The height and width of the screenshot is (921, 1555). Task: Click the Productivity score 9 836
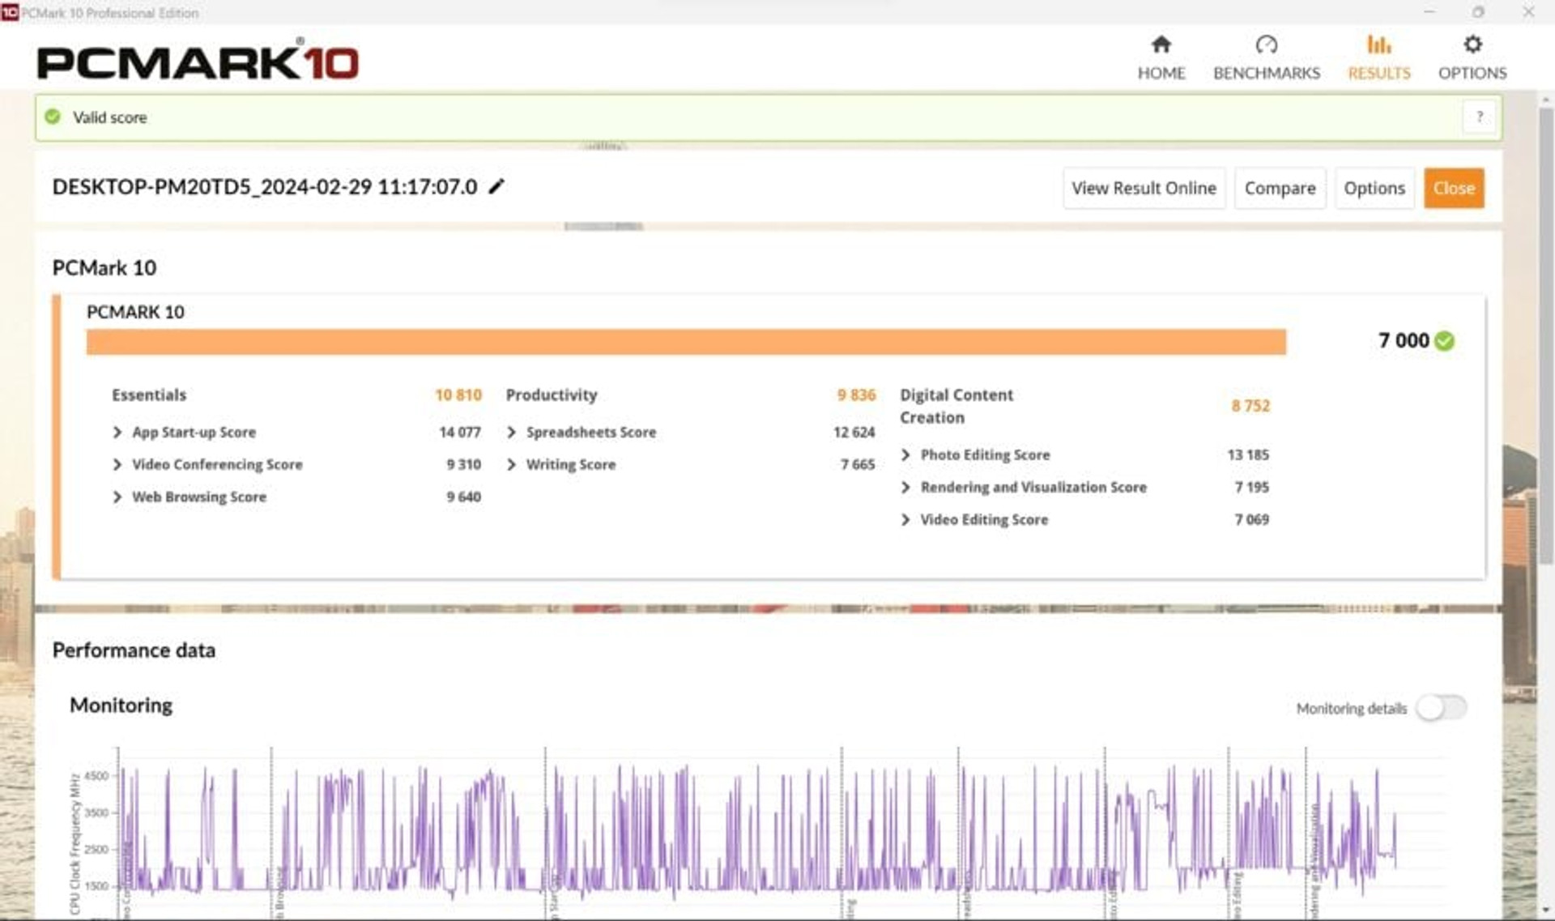pos(856,394)
